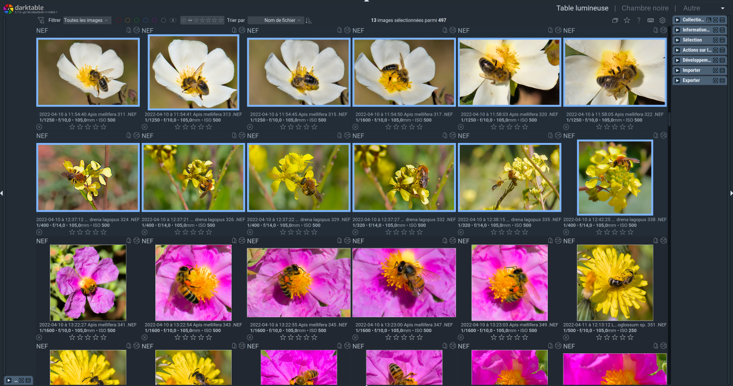Reset the Collections module parameters
The height and width of the screenshot is (386, 733).
pos(715,20)
